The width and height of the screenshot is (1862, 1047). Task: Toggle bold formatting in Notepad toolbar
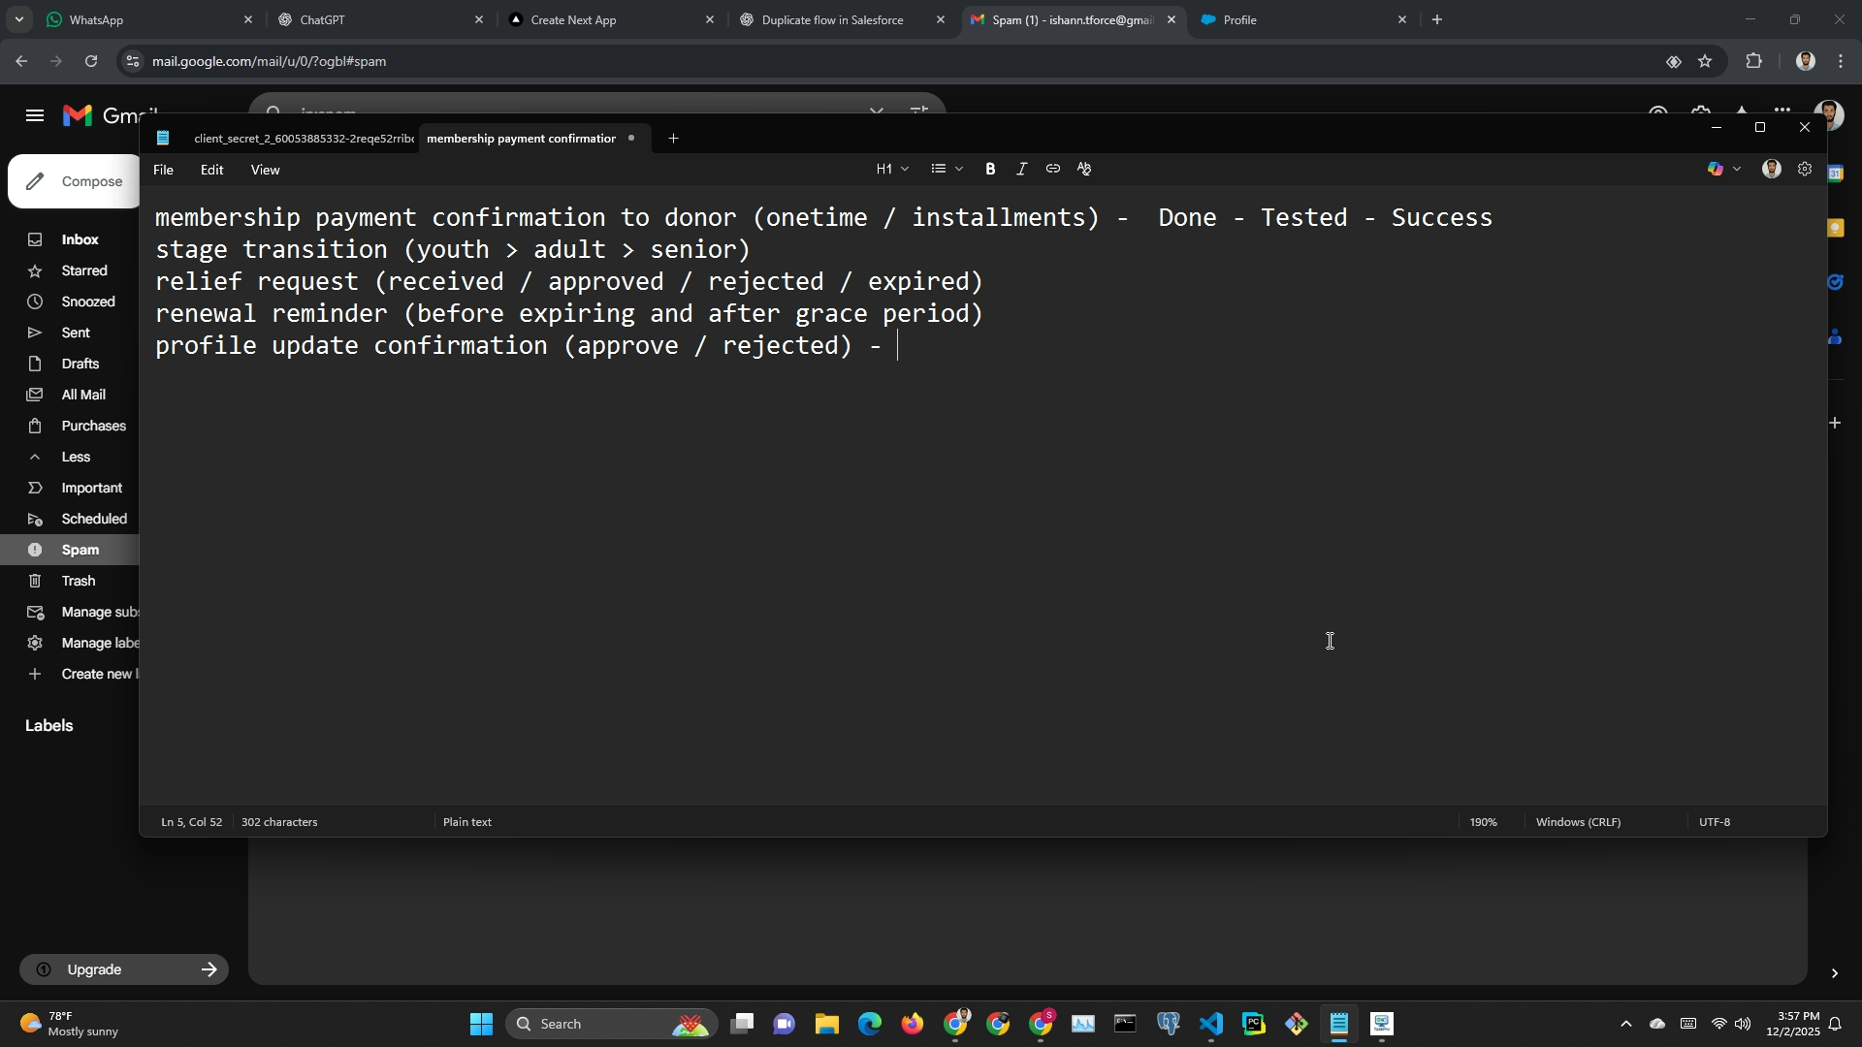[990, 169]
